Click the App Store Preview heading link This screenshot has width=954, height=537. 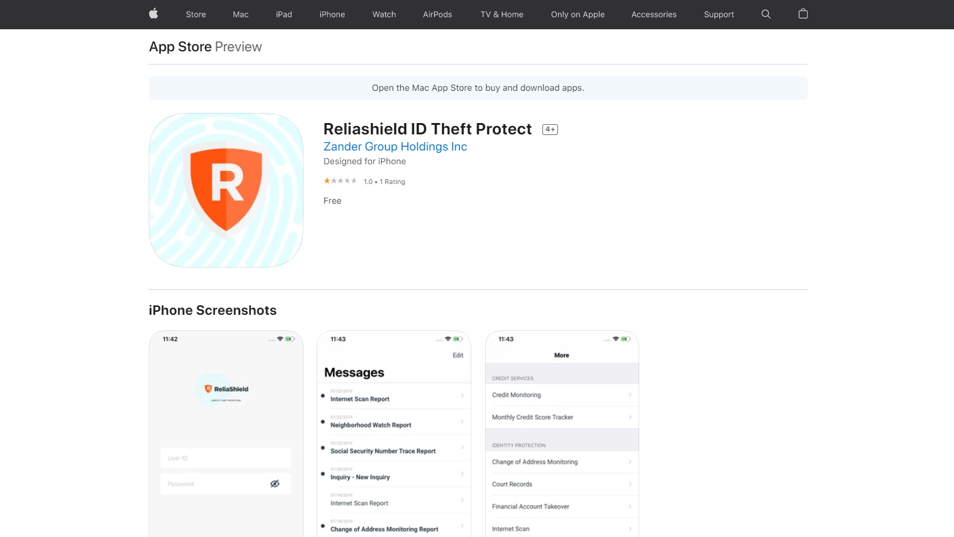[205, 47]
